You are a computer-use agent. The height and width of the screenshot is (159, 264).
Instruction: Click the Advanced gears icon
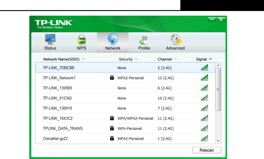tap(176, 39)
